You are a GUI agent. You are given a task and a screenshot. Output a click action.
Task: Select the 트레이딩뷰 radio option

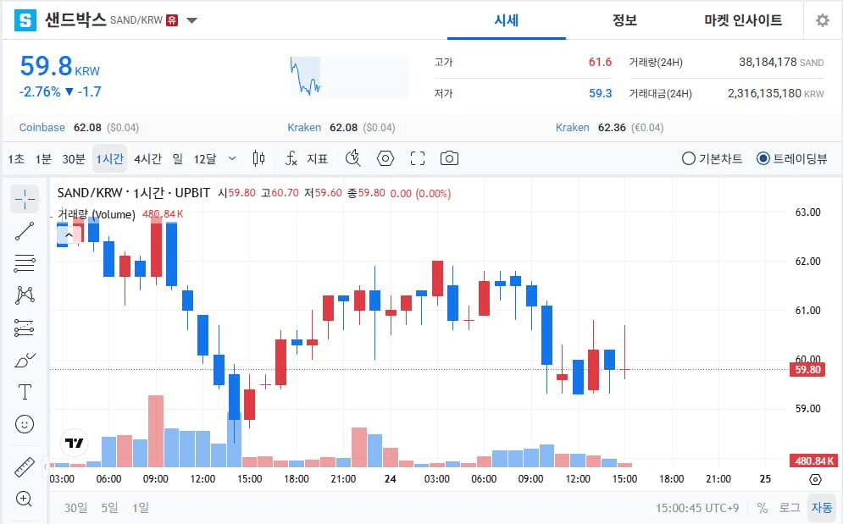pos(791,158)
